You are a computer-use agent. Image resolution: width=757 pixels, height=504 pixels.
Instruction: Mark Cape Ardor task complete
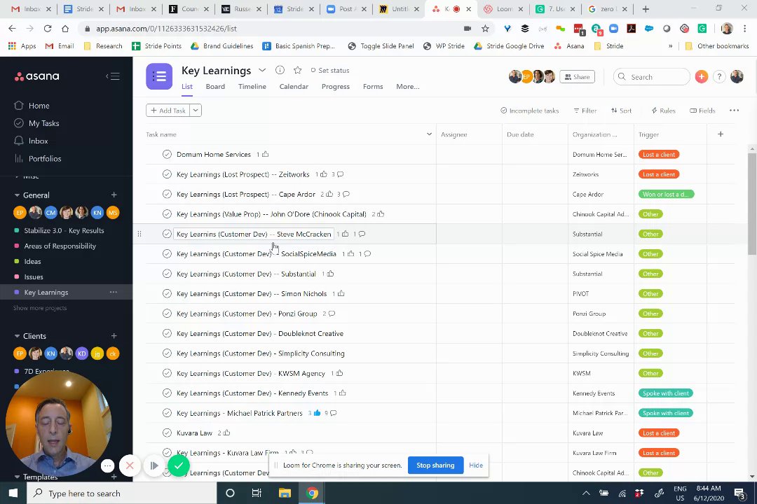coord(167,194)
